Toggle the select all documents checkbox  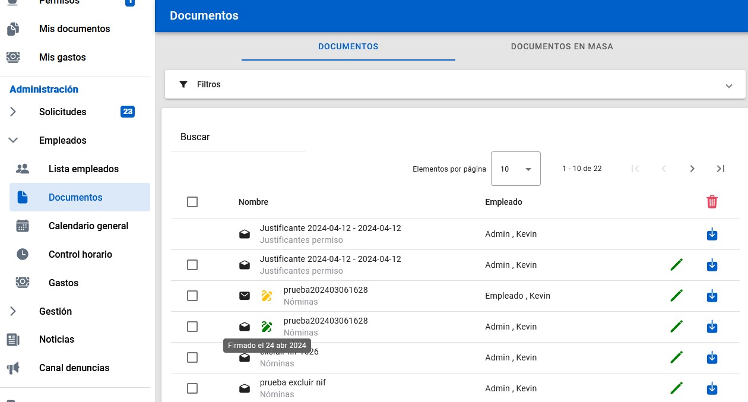(x=192, y=202)
